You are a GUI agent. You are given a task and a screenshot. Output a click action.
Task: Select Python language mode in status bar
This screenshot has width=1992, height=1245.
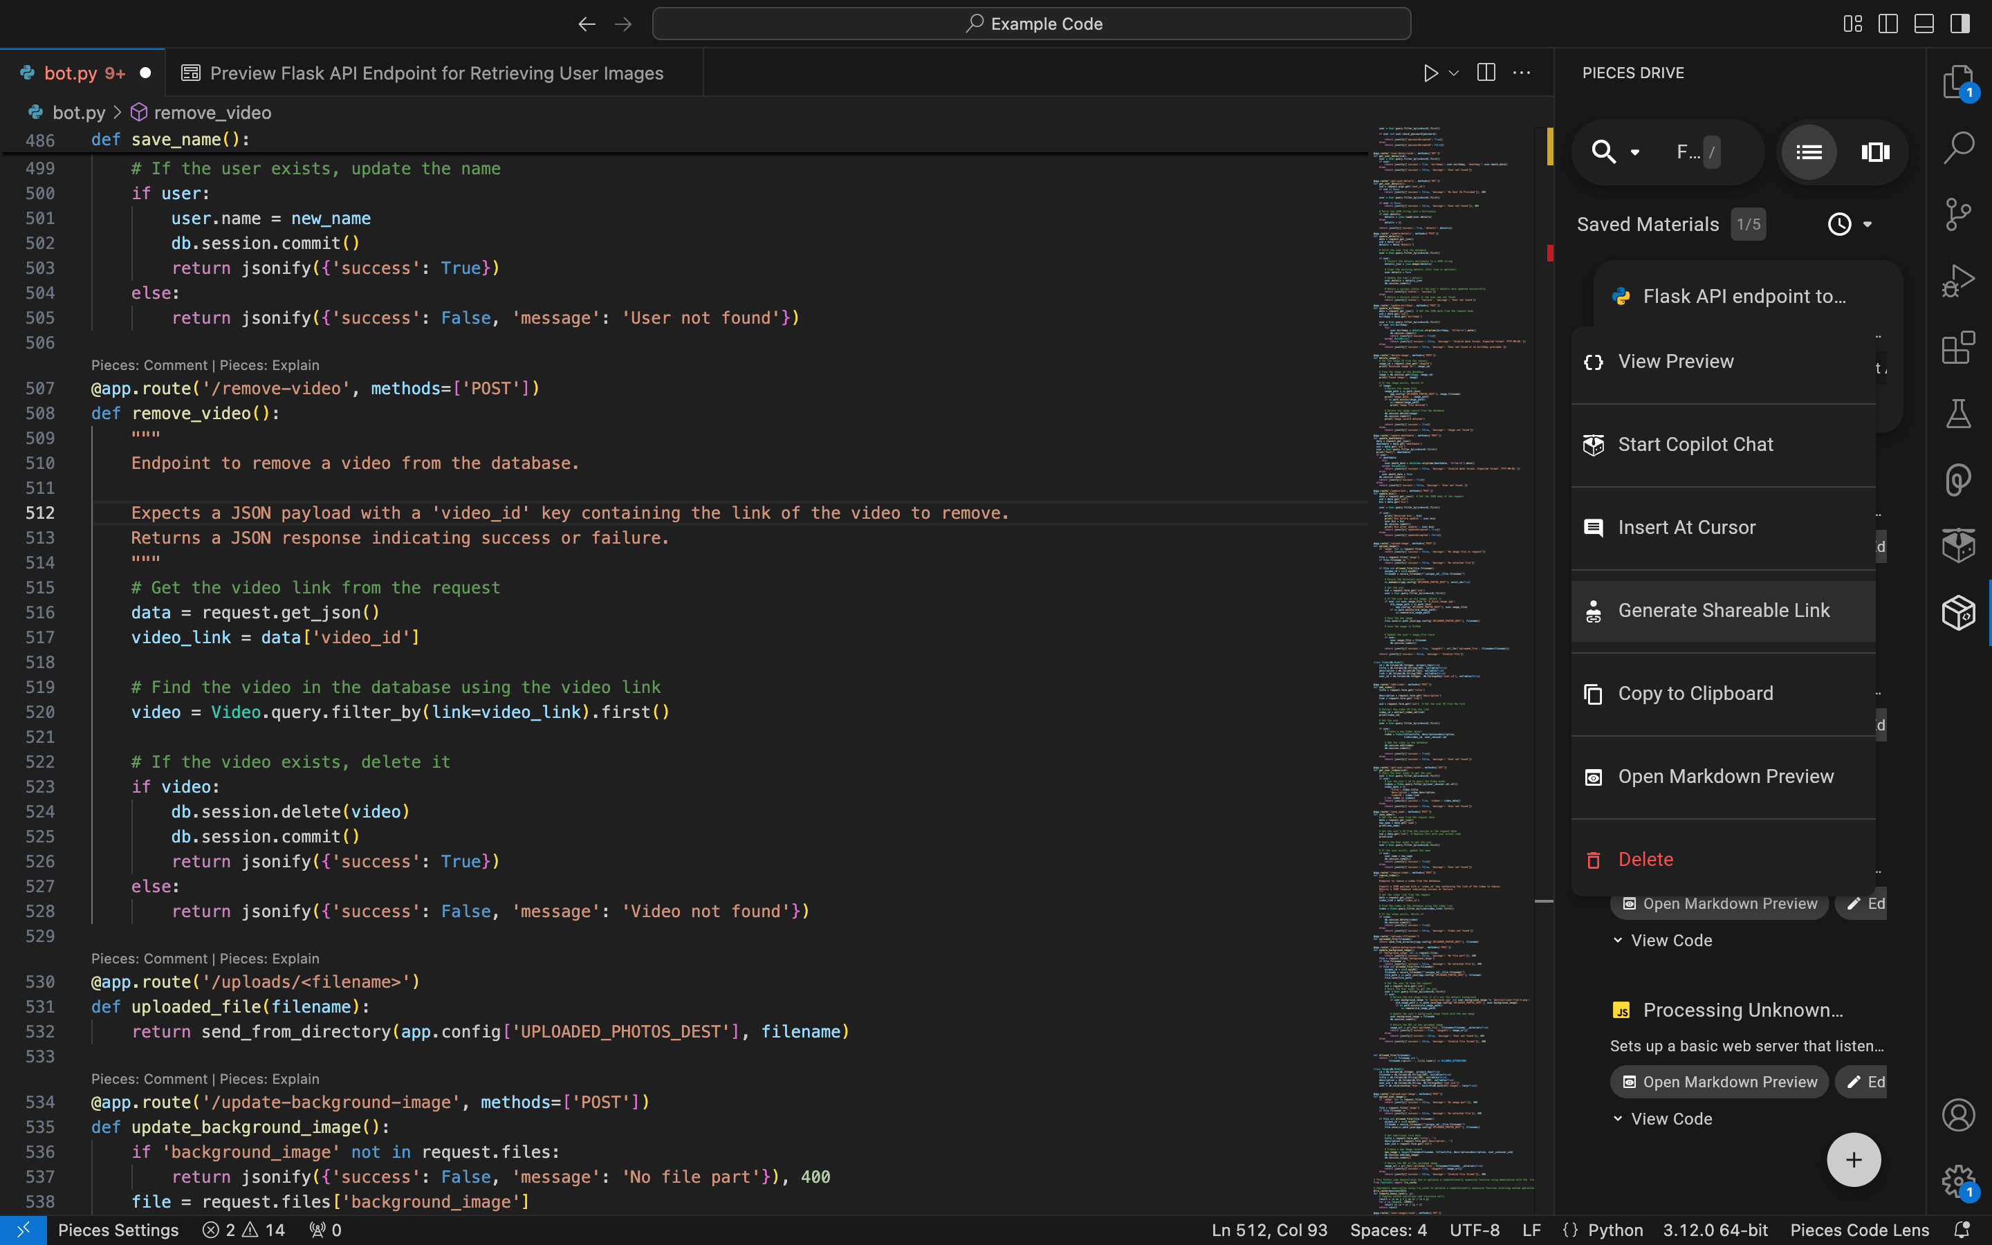(x=1615, y=1229)
